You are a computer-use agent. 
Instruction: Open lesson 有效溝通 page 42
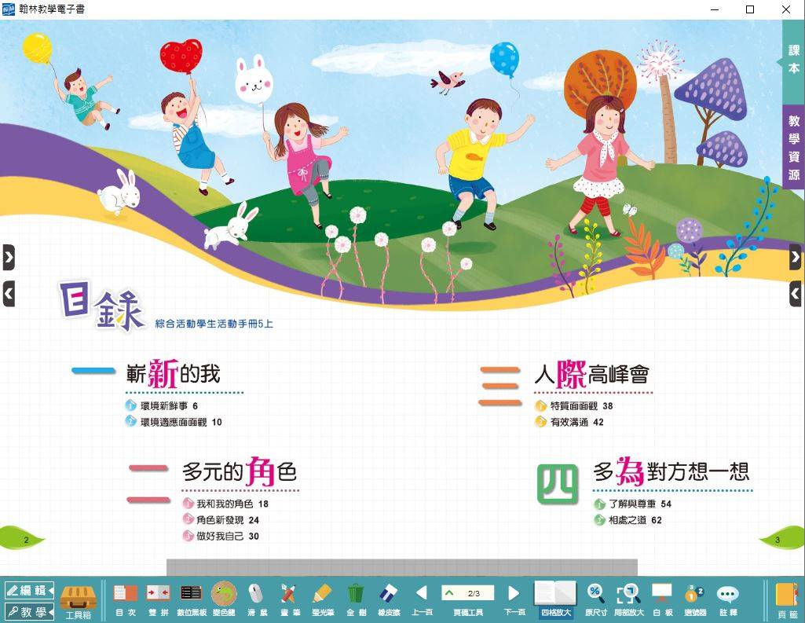pos(569,422)
